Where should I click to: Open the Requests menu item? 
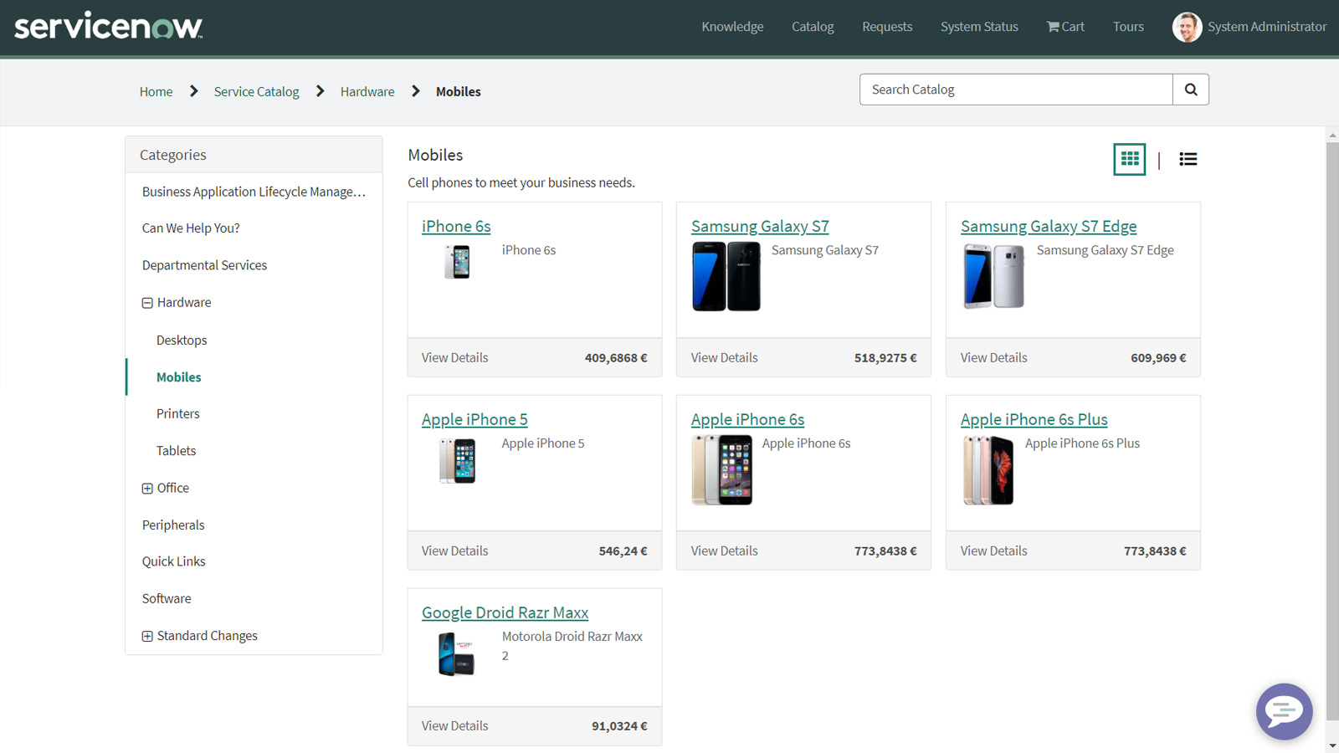(887, 27)
